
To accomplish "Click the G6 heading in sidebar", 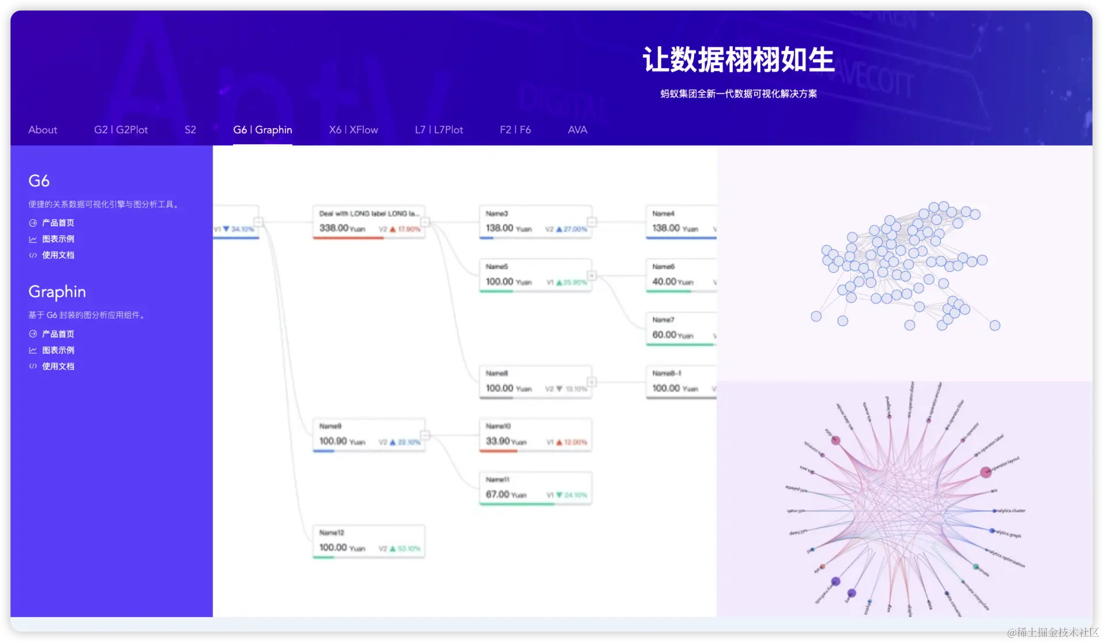I will (x=39, y=181).
